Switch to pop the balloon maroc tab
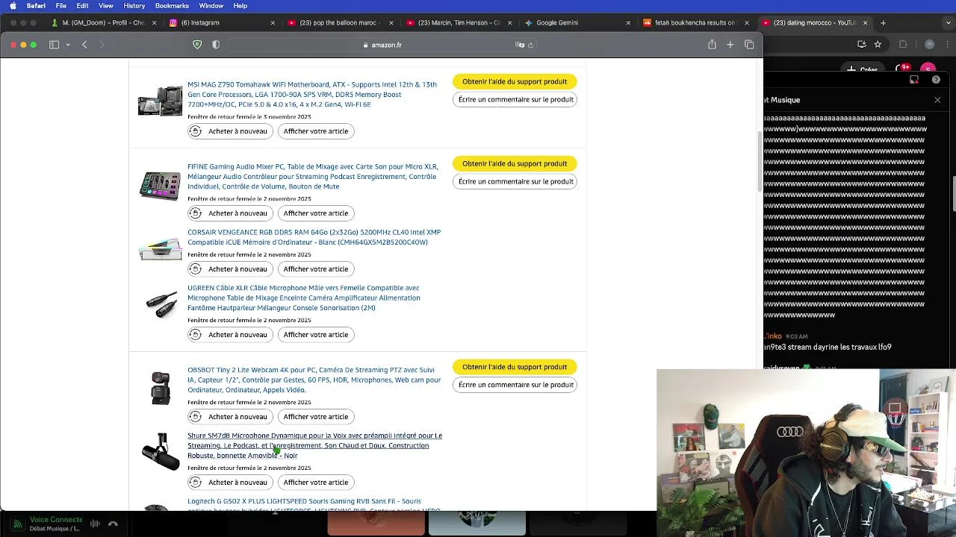This screenshot has height=537, width=956. pos(340,23)
